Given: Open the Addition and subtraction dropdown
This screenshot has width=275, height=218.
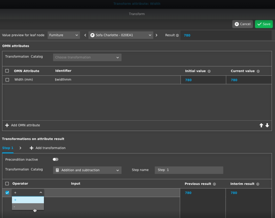Looking at the screenshot, I should tap(87, 170).
